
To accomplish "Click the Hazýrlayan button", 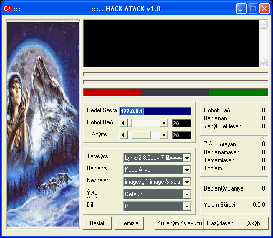I will (220, 223).
